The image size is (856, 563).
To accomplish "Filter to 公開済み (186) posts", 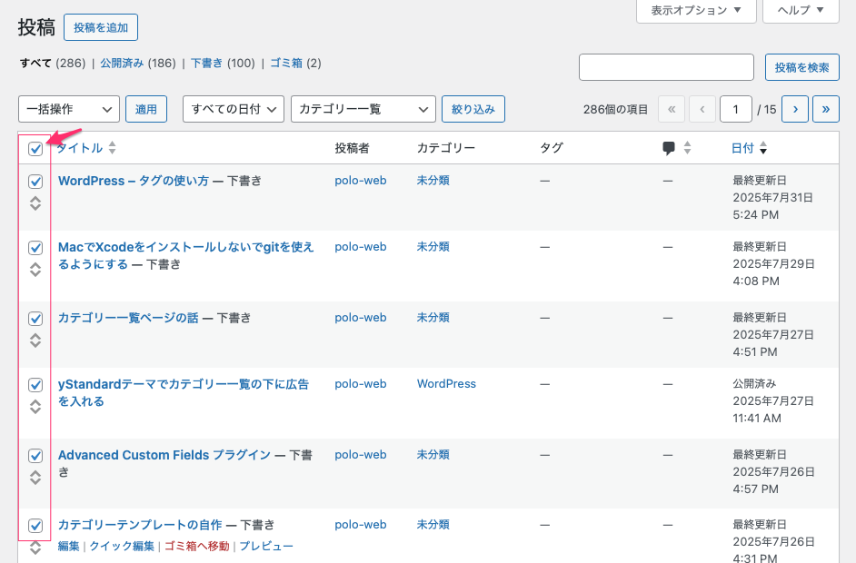I will coord(138,64).
